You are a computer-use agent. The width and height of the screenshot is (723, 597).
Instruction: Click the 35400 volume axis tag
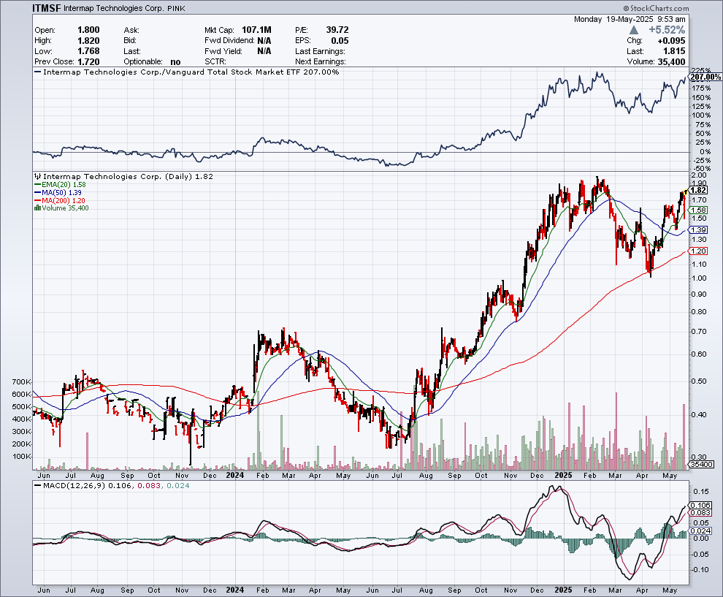point(702,465)
